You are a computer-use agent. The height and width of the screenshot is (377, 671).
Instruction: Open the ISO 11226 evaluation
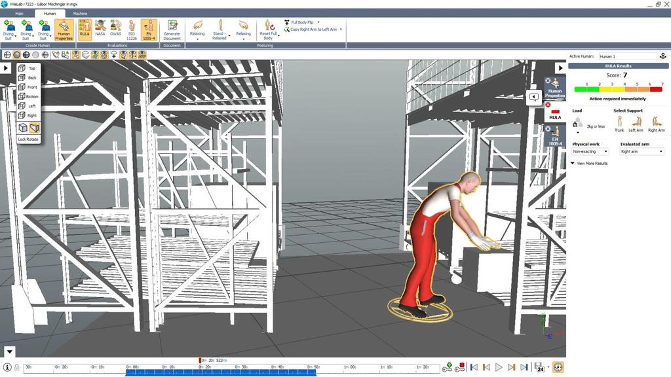(x=131, y=30)
